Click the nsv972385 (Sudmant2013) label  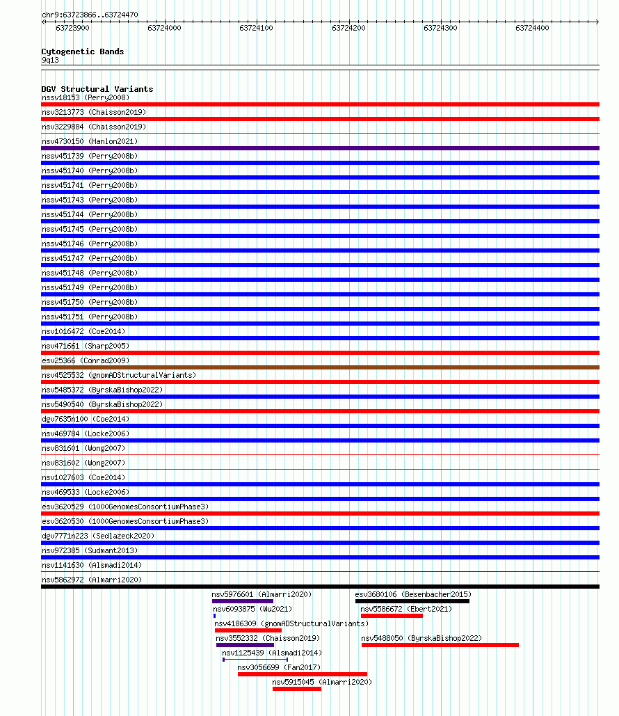(90, 550)
